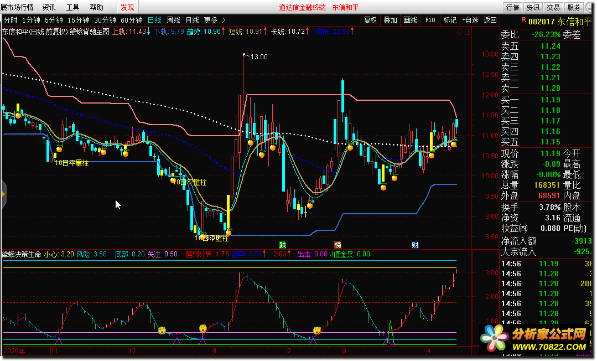Add stock with +自选 button

(x=470, y=20)
